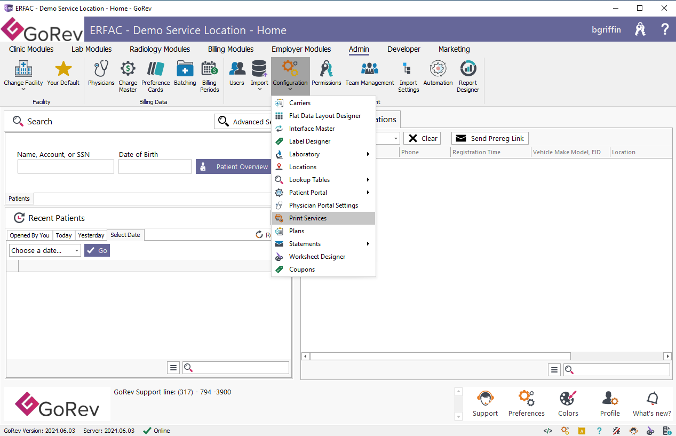Click the Clear button
Screen dimensions: 676x436
pyautogui.click(x=423, y=138)
